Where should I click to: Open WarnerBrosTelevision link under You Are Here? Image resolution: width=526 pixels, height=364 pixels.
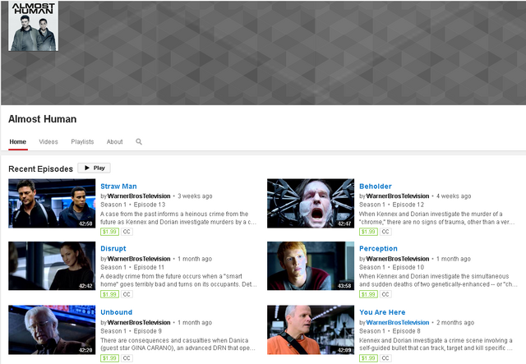pyautogui.click(x=398, y=322)
